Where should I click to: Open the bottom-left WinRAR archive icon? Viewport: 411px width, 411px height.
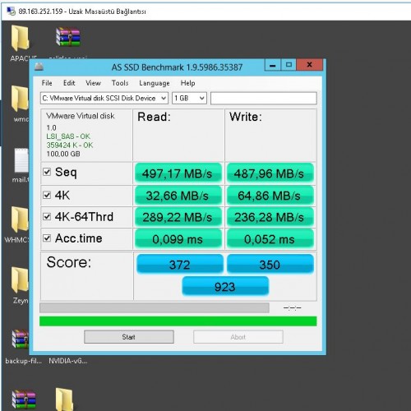(x=24, y=399)
